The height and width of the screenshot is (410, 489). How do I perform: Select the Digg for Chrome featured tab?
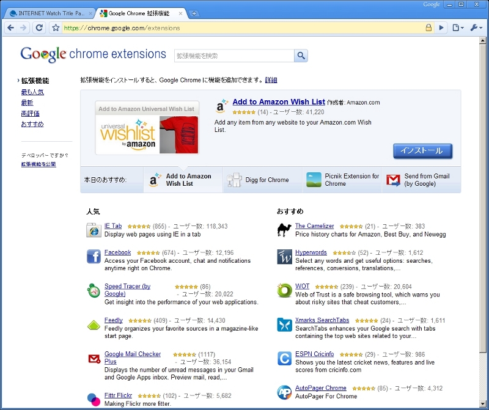coord(263,180)
